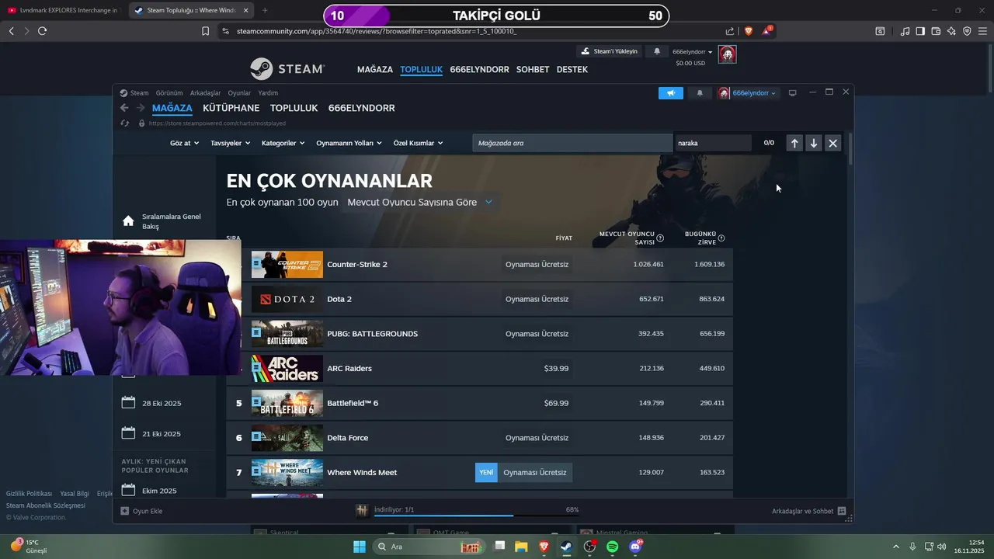
Task: Click DESTEK on the Steam web page
Action: tap(572, 69)
